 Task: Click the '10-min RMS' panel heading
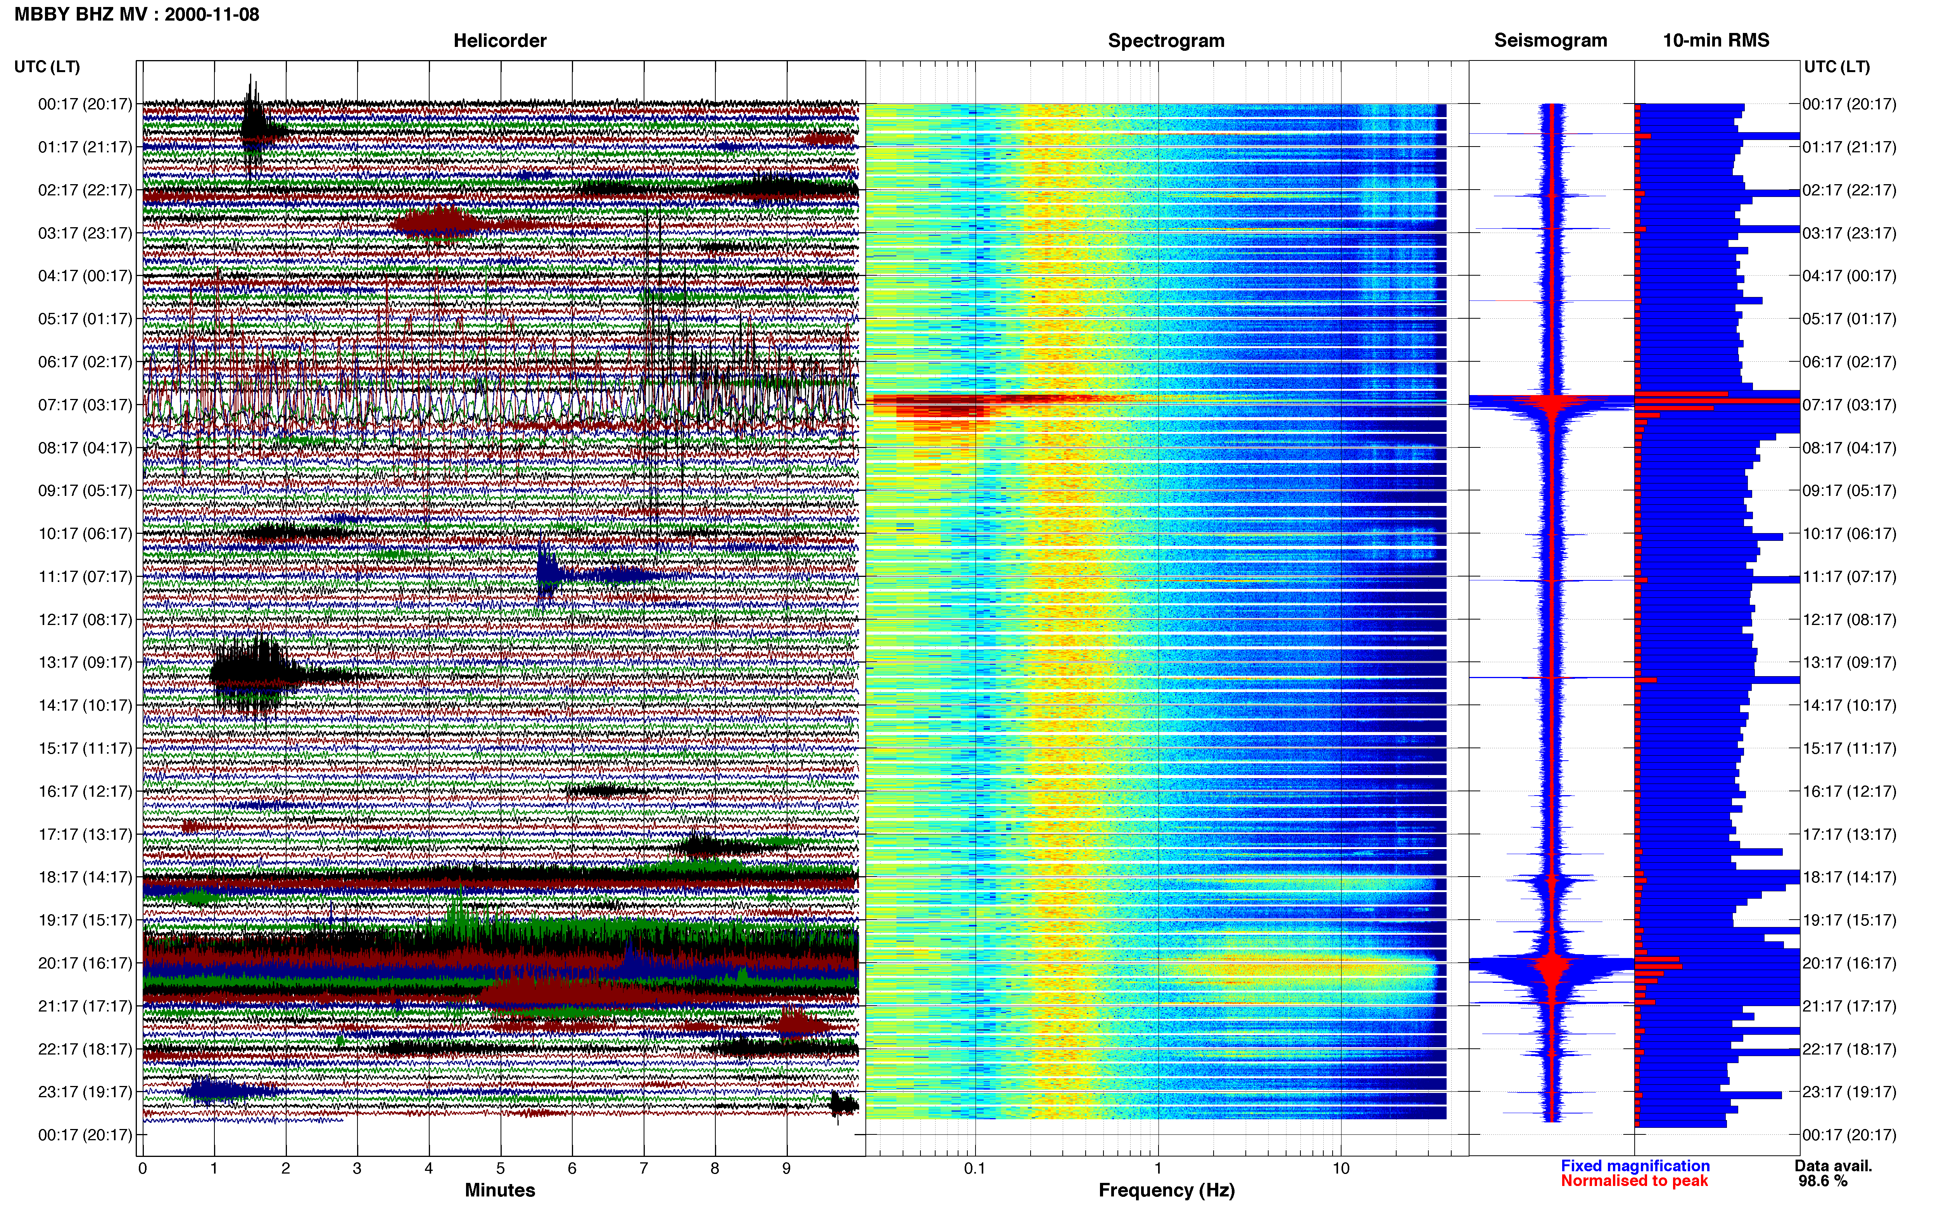click(1716, 40)
